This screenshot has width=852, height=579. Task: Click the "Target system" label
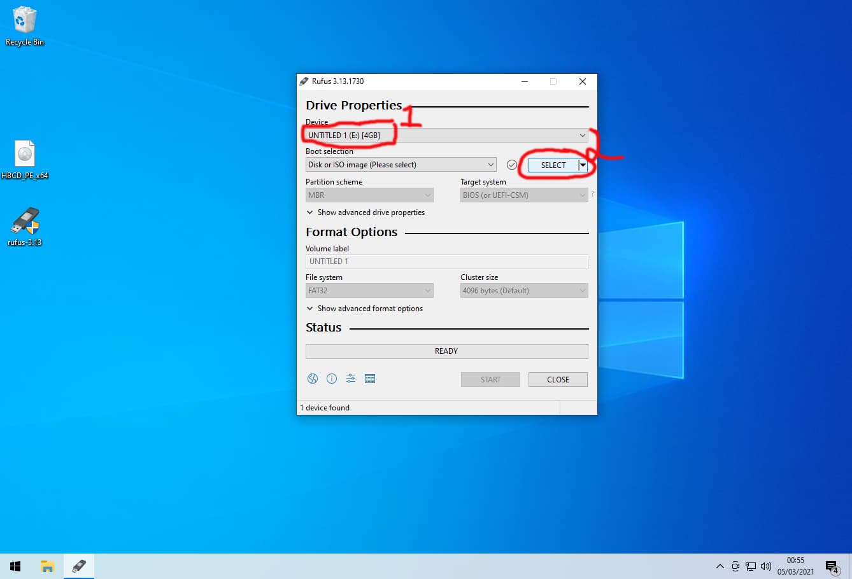(x=483, y=182)
